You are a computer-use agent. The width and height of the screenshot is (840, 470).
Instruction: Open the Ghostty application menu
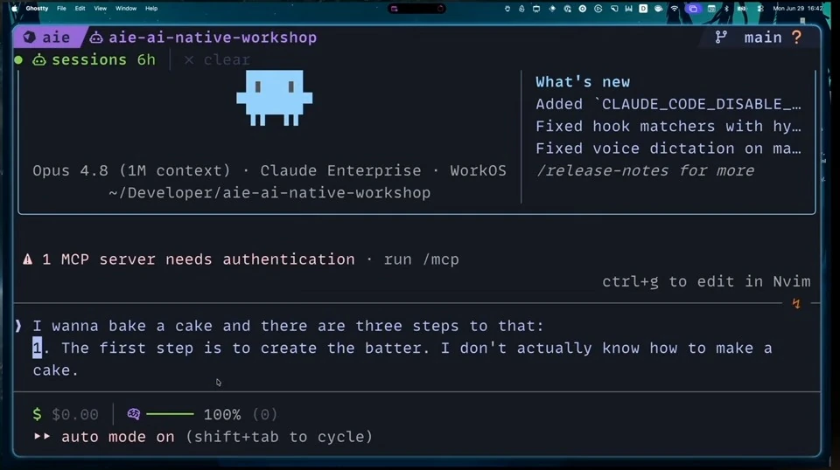(37, 9)
